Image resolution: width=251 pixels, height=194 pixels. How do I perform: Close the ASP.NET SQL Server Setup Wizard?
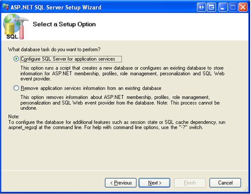243,7
